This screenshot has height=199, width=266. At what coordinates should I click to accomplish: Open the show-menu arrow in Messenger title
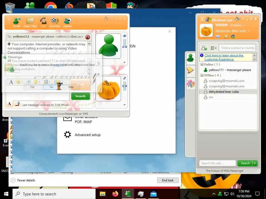coord(243,19)
